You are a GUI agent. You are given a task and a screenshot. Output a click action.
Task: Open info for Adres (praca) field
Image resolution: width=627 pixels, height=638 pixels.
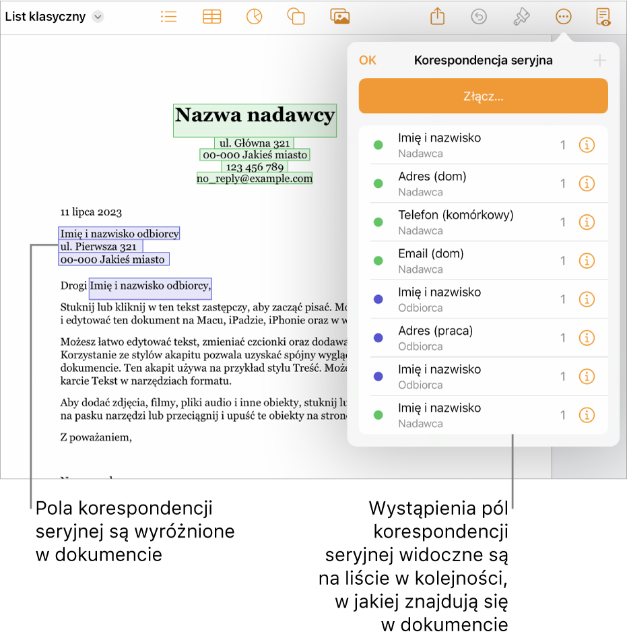(587, 338)
